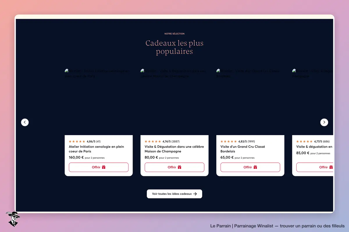Click the price '65,00 €'

point(227,157)
